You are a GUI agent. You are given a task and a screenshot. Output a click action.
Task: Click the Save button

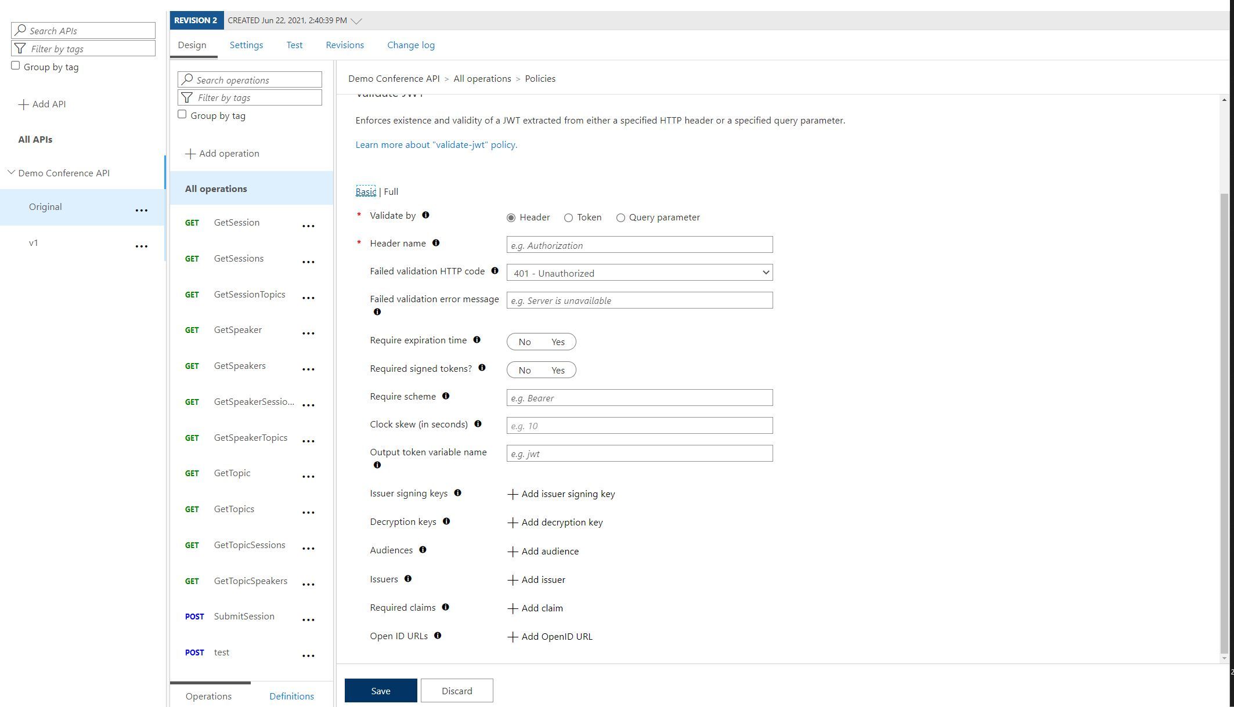tap(381, 690)
